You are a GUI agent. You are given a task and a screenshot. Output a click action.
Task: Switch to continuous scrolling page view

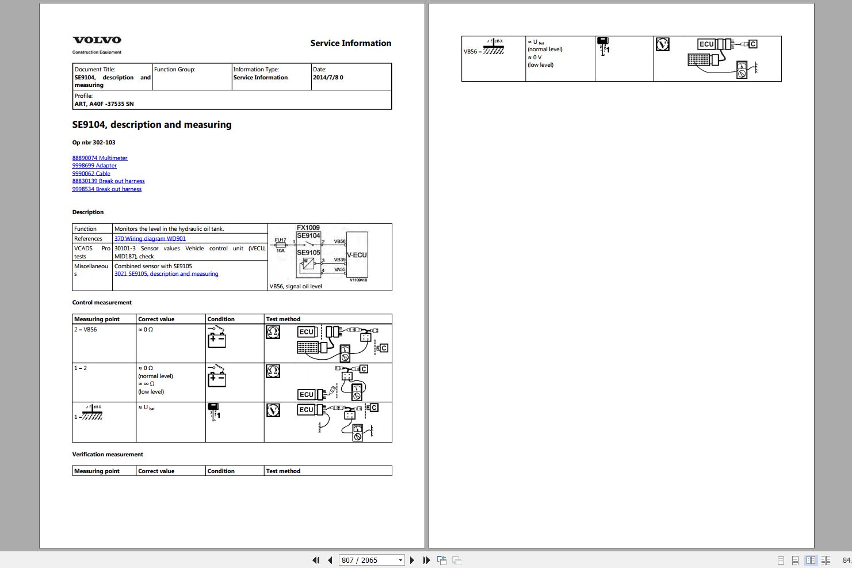click(x=795, y=560)
